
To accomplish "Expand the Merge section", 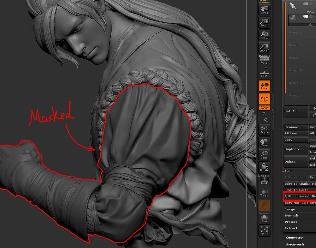I will [290, 209].
